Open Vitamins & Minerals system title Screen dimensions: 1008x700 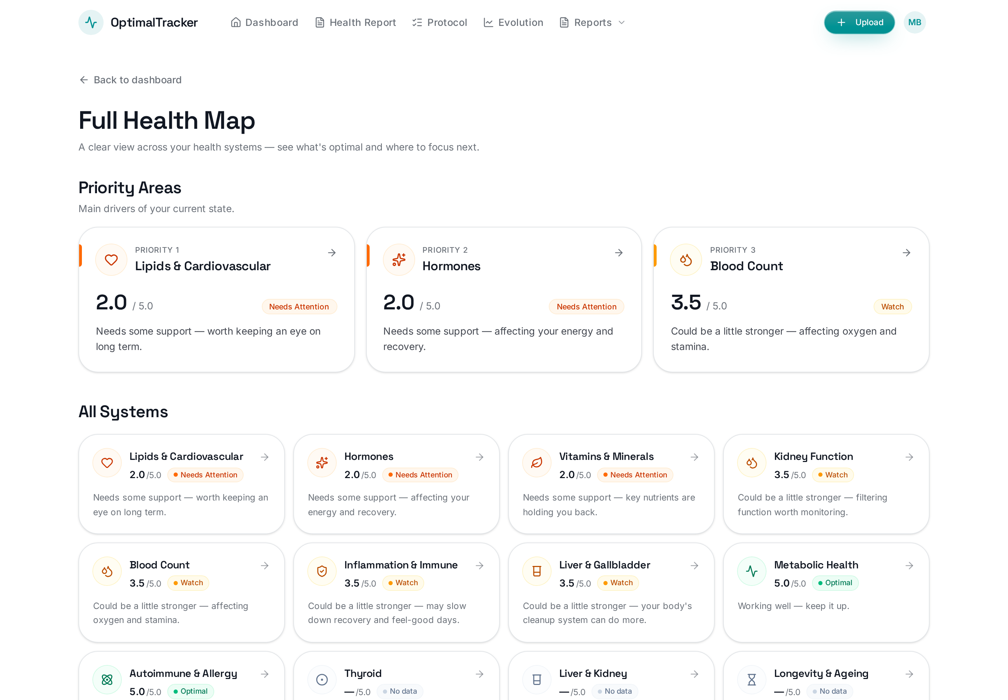[x=606, y=457]
